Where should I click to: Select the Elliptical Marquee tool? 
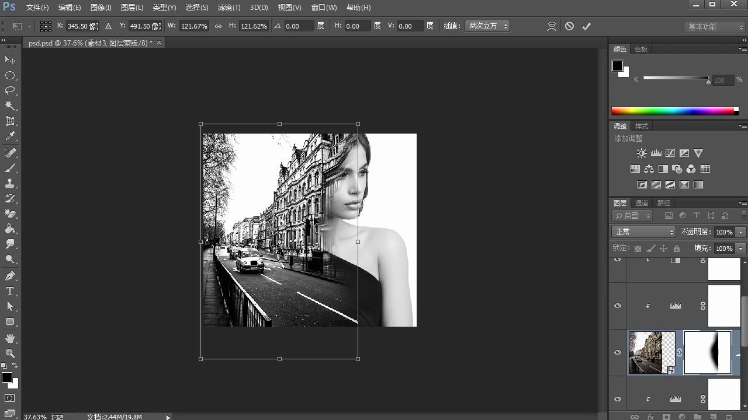coord(10,75)
